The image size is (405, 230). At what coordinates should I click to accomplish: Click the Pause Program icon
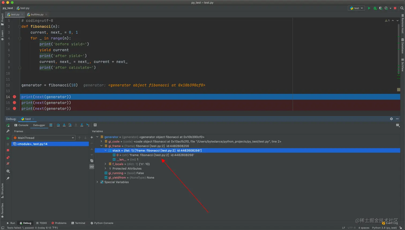[8, 144]
